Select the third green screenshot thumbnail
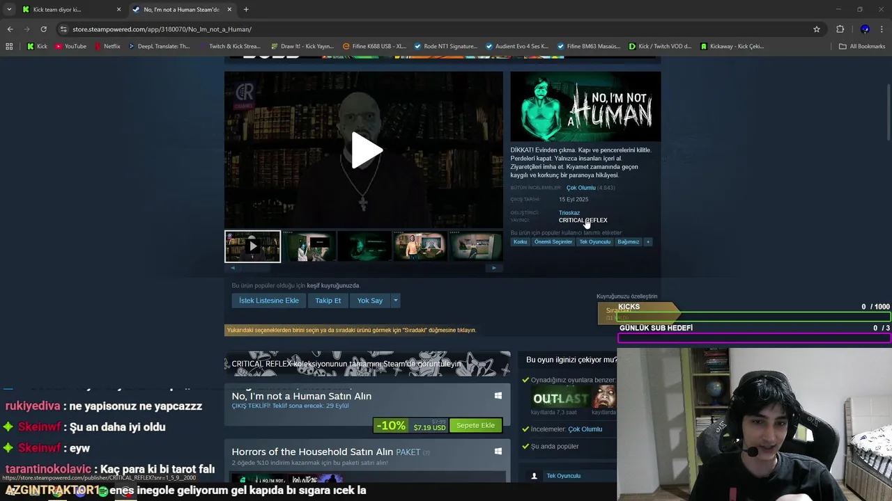 click(x=364, y=246)
